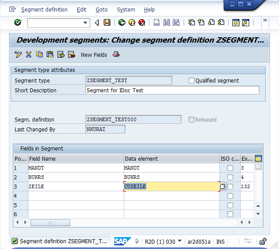
Task: Click the Cut scissors icon
Action: pos(28,55)
